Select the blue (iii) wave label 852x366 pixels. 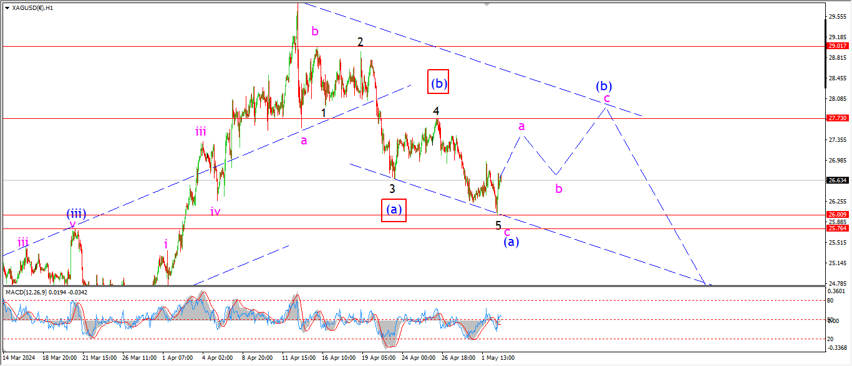76,215
